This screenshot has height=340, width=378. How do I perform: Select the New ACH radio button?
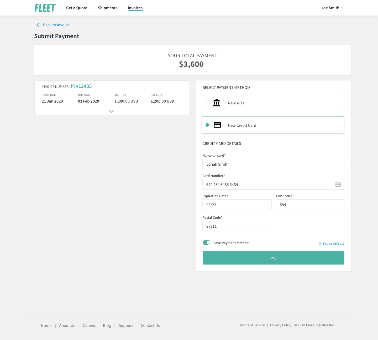point(207,103)
